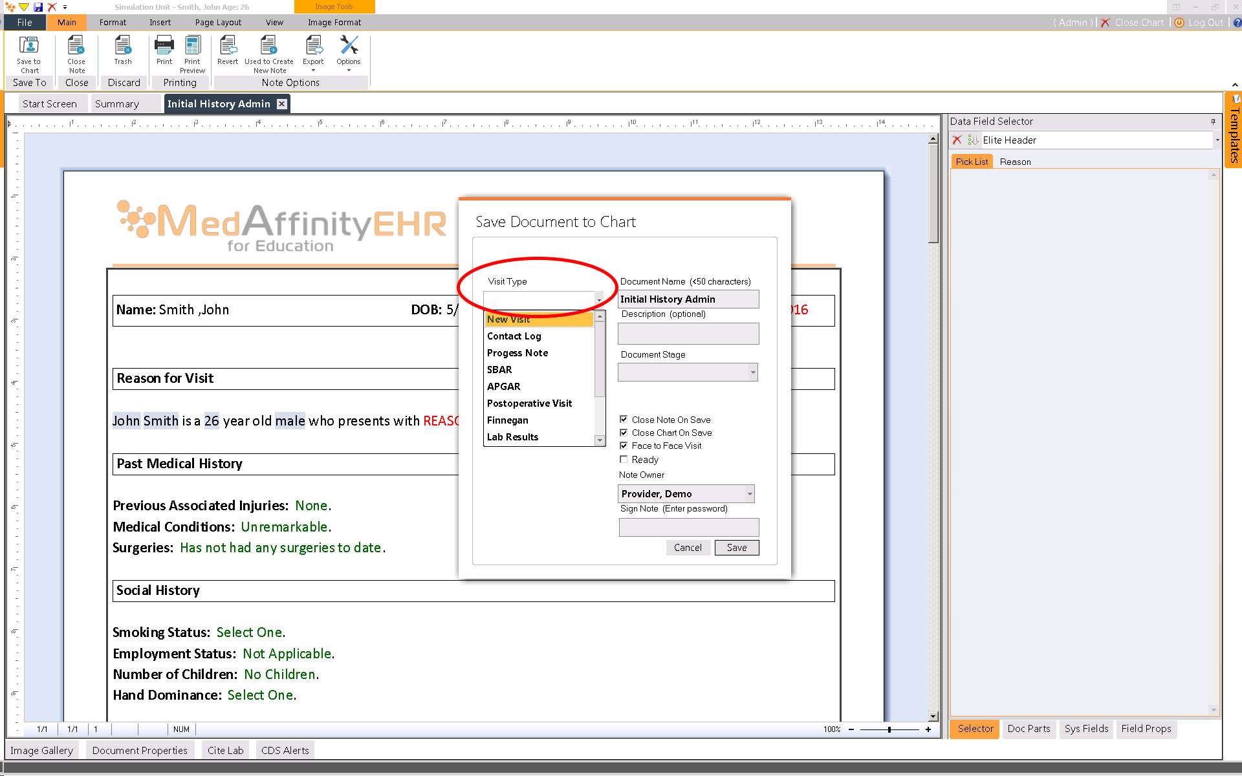Image resolution: width=1242 pixels, height=776 pixels.
Task: Select Postoperative Visit option
Action: click(539, 404)
